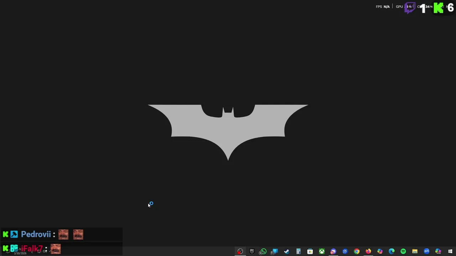Viewport: 456px width, 256px height.
Task: Open Microsoft Edge from taskbar
Action: pos(392,251)
